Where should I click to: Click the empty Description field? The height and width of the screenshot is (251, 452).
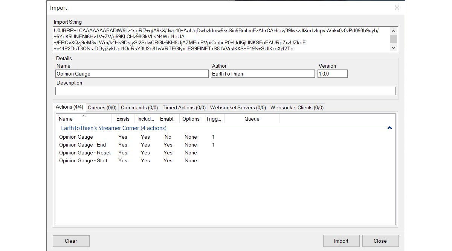(225, 91)
